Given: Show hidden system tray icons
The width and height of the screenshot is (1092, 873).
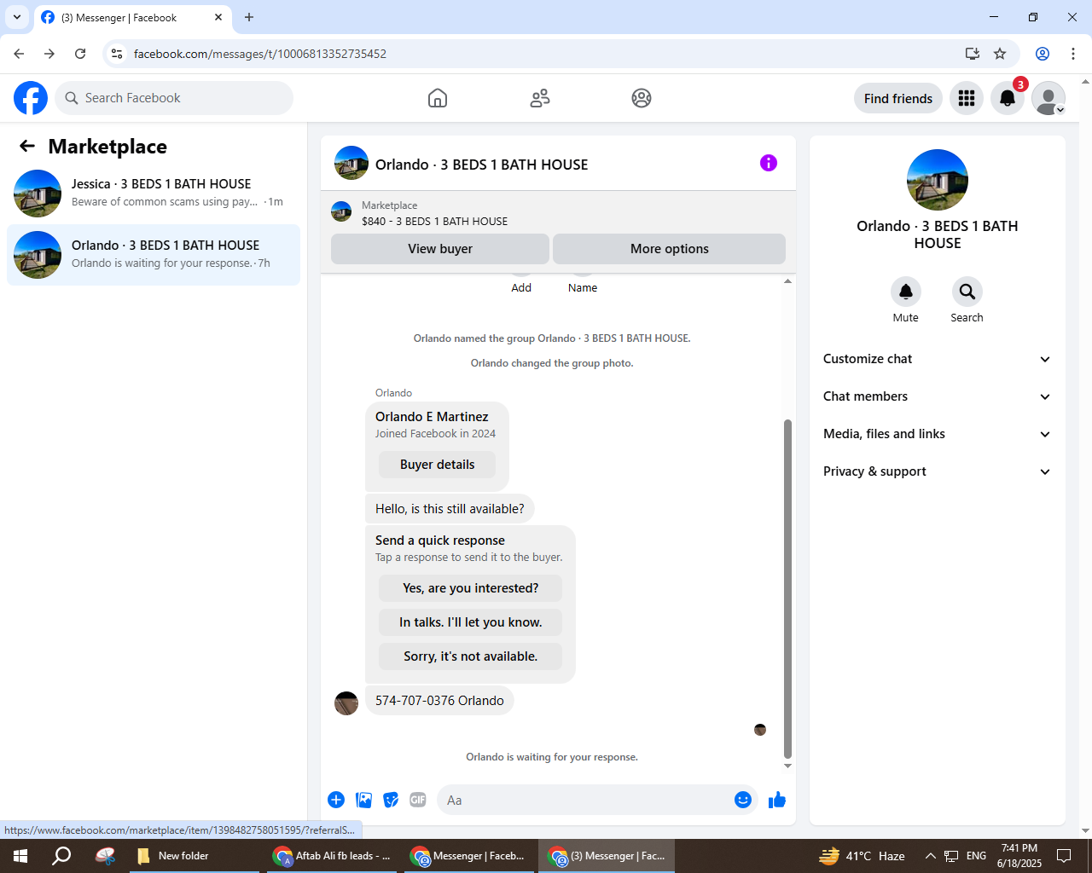Looking at the screenshot, I should [931, 856].
